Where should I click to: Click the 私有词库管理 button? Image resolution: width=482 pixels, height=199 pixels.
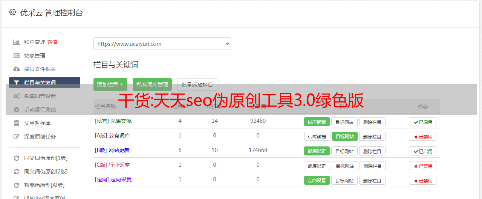click(152, 84)
